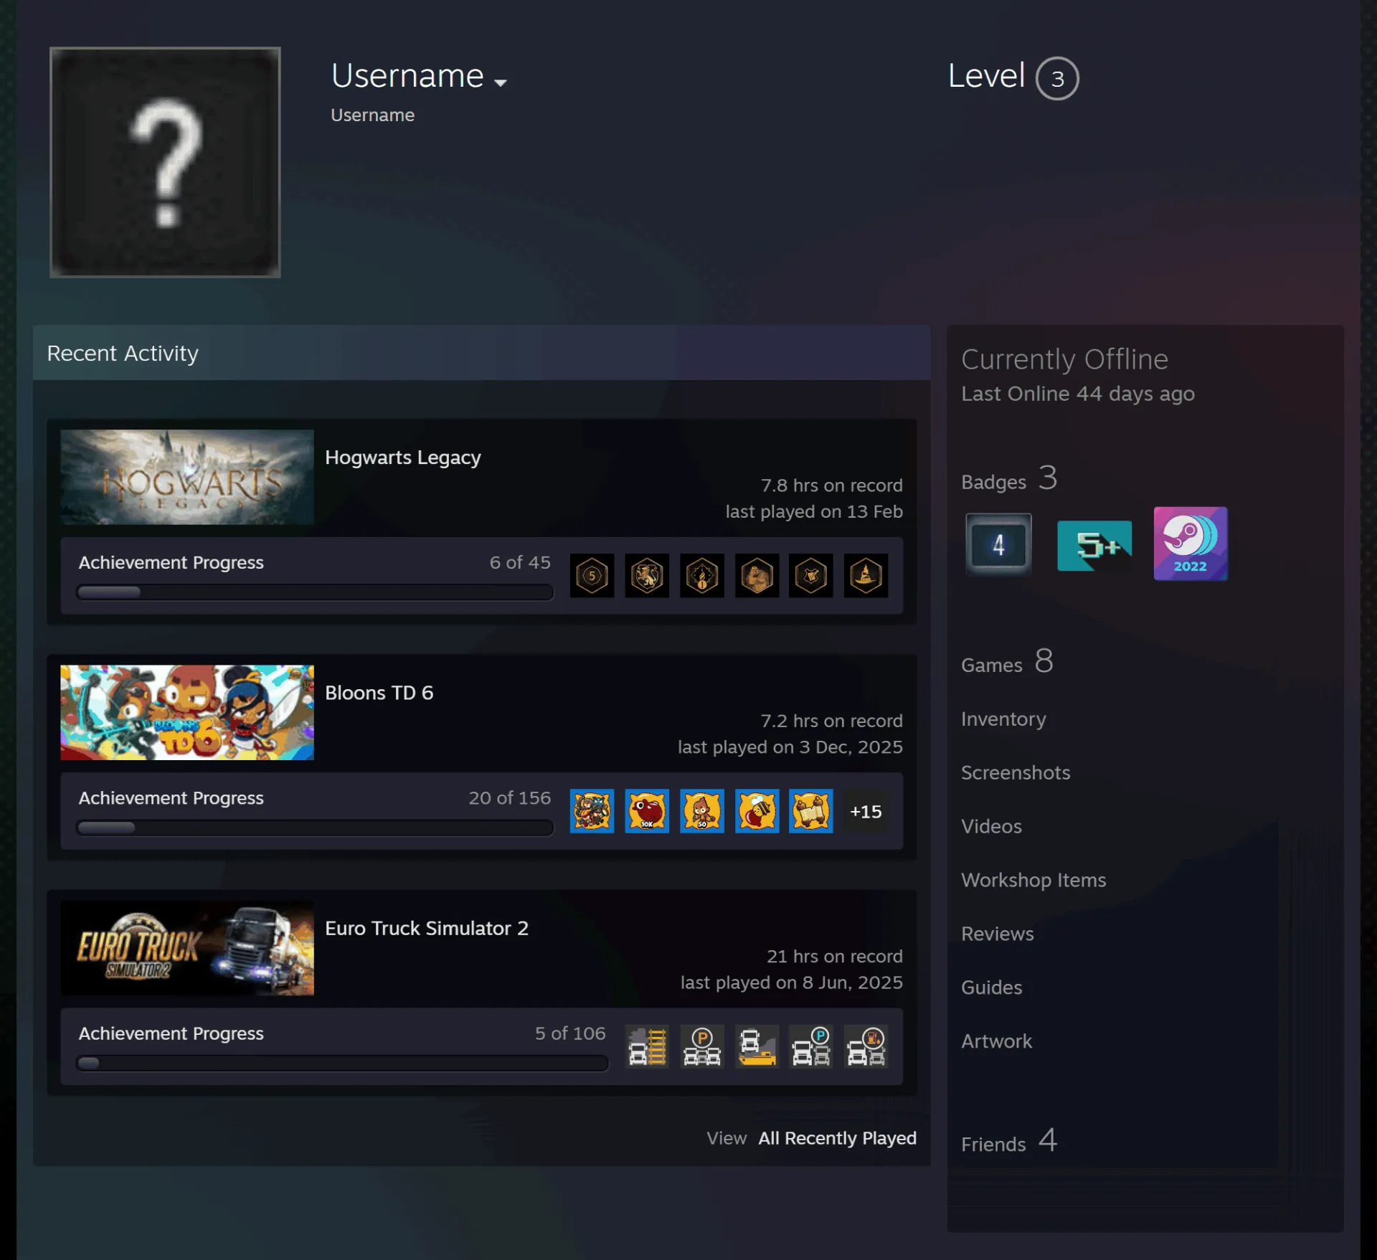1377x1260 pixels.
Task: Select the Euro Truck ladder achievement icon
Action: [x=647, y=1046]
